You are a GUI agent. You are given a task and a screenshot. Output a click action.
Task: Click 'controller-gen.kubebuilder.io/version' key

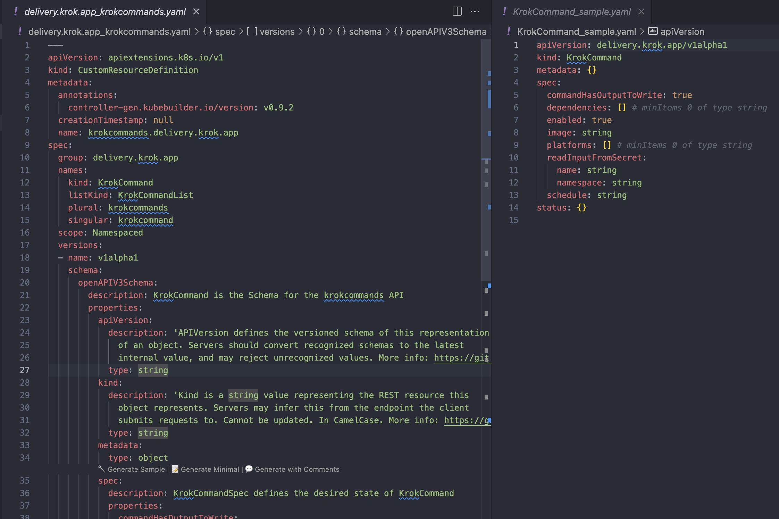[161, 108]
